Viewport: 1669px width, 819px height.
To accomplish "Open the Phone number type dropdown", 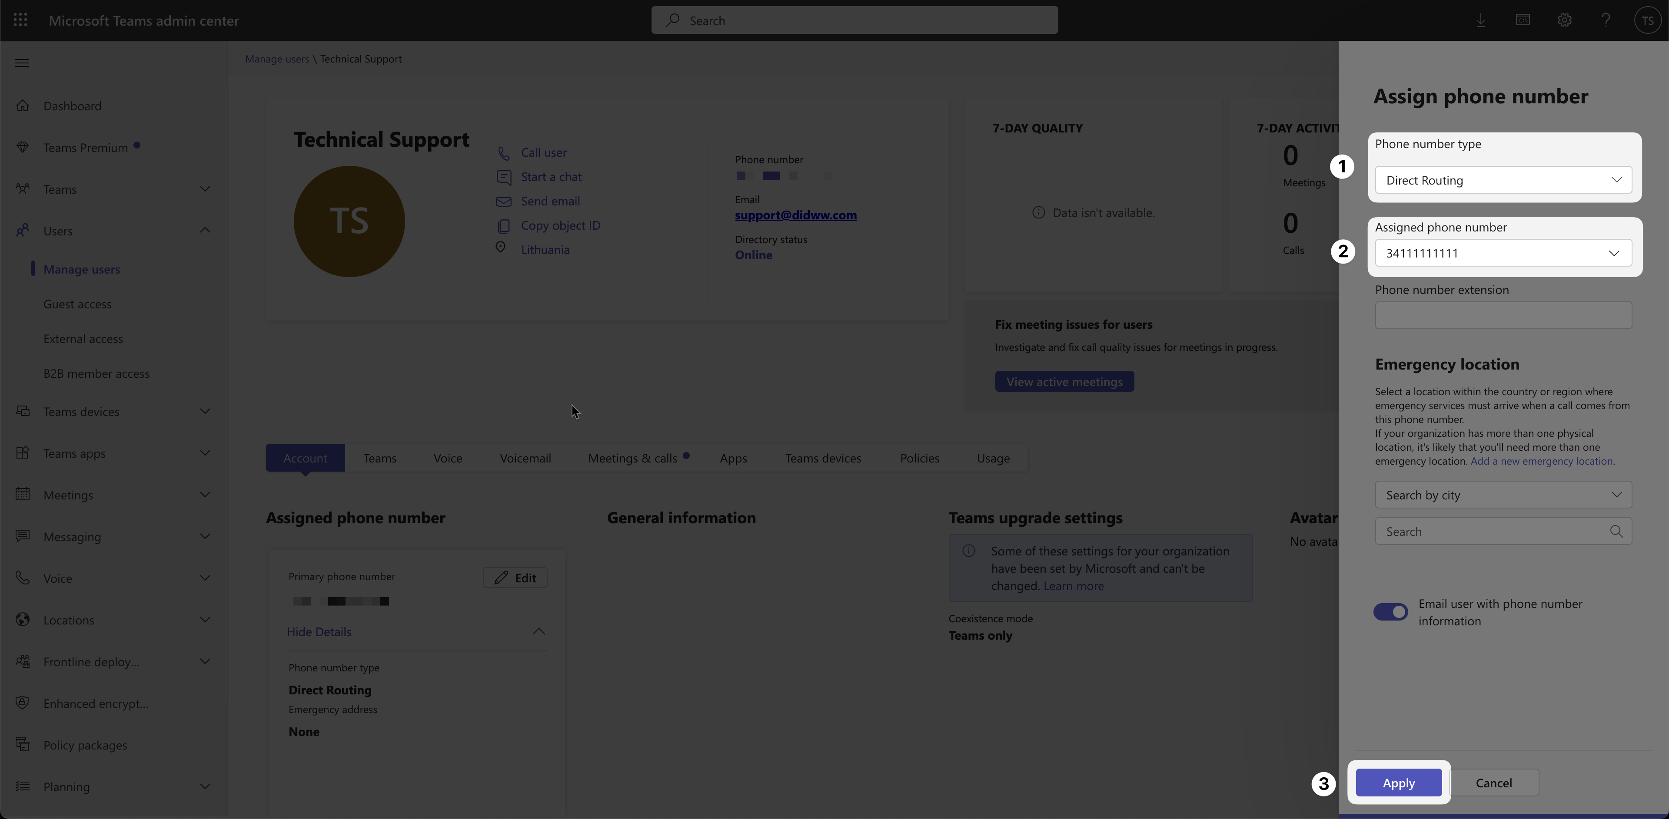I will pos(1503,180).
